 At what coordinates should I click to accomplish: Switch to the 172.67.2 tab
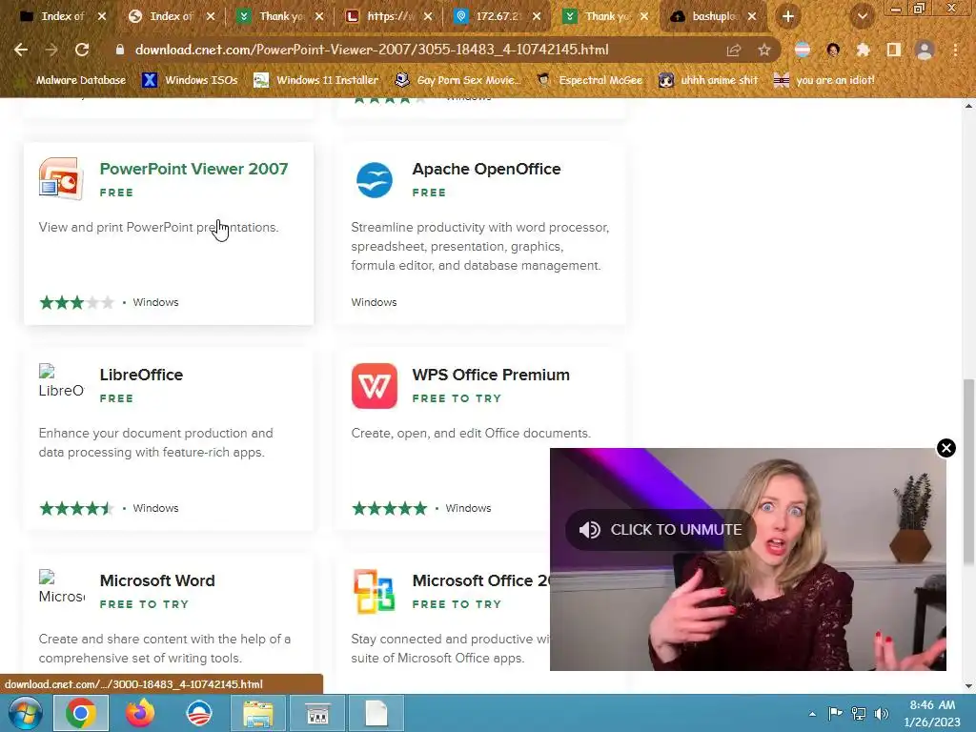click(498, 17)
